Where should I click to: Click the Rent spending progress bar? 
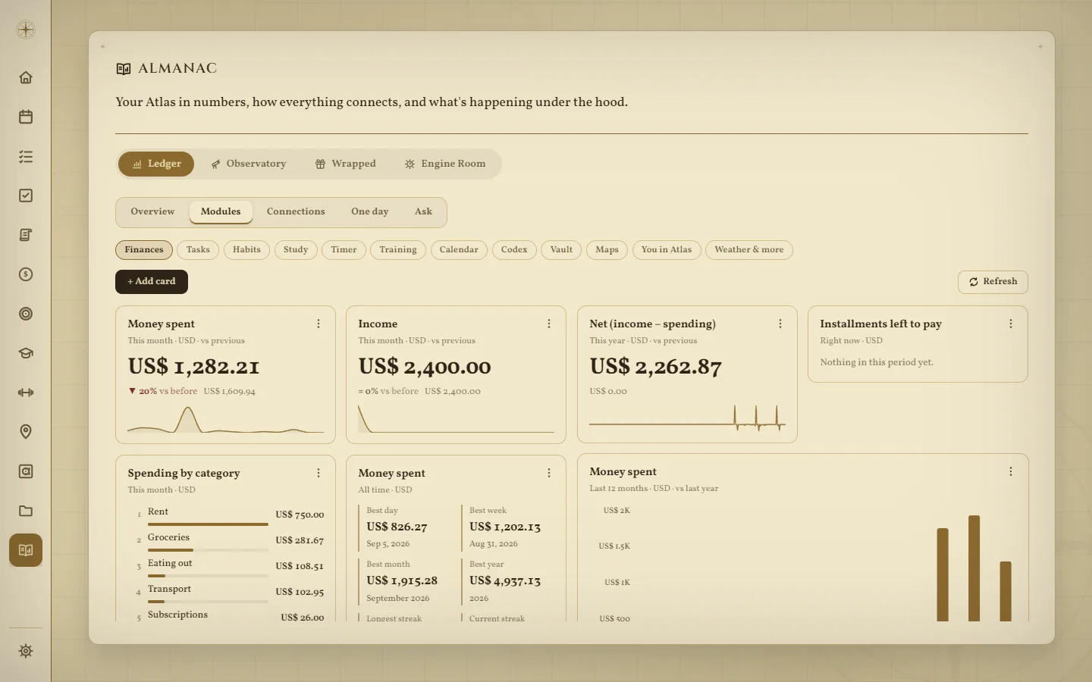(x=208, y=524)
